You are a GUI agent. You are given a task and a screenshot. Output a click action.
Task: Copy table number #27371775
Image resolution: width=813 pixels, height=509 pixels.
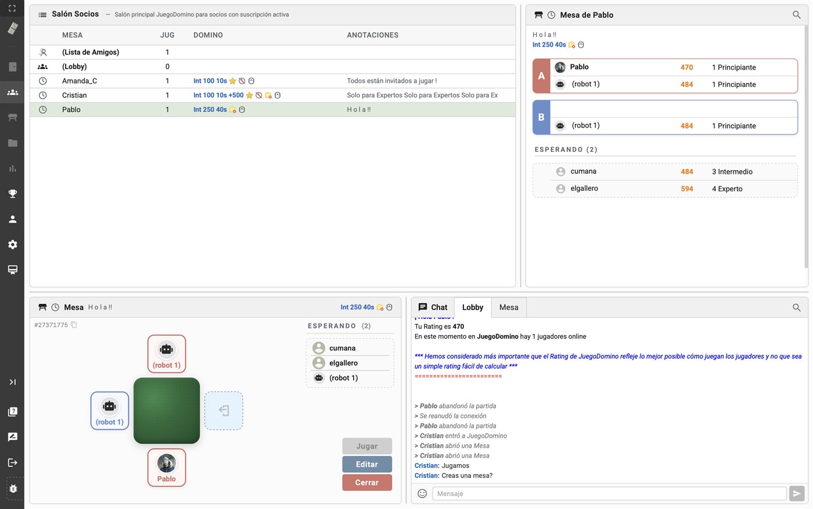click(74, 325)
